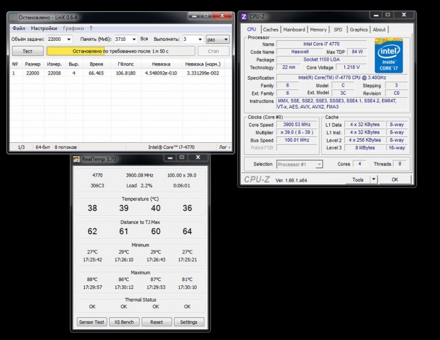This screenshot has width=440, height=340.
Task: Click the RealTemp title bar icon
Action: (76, 159)
